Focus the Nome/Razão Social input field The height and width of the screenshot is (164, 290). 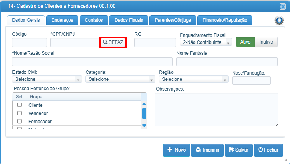(92, 61)
